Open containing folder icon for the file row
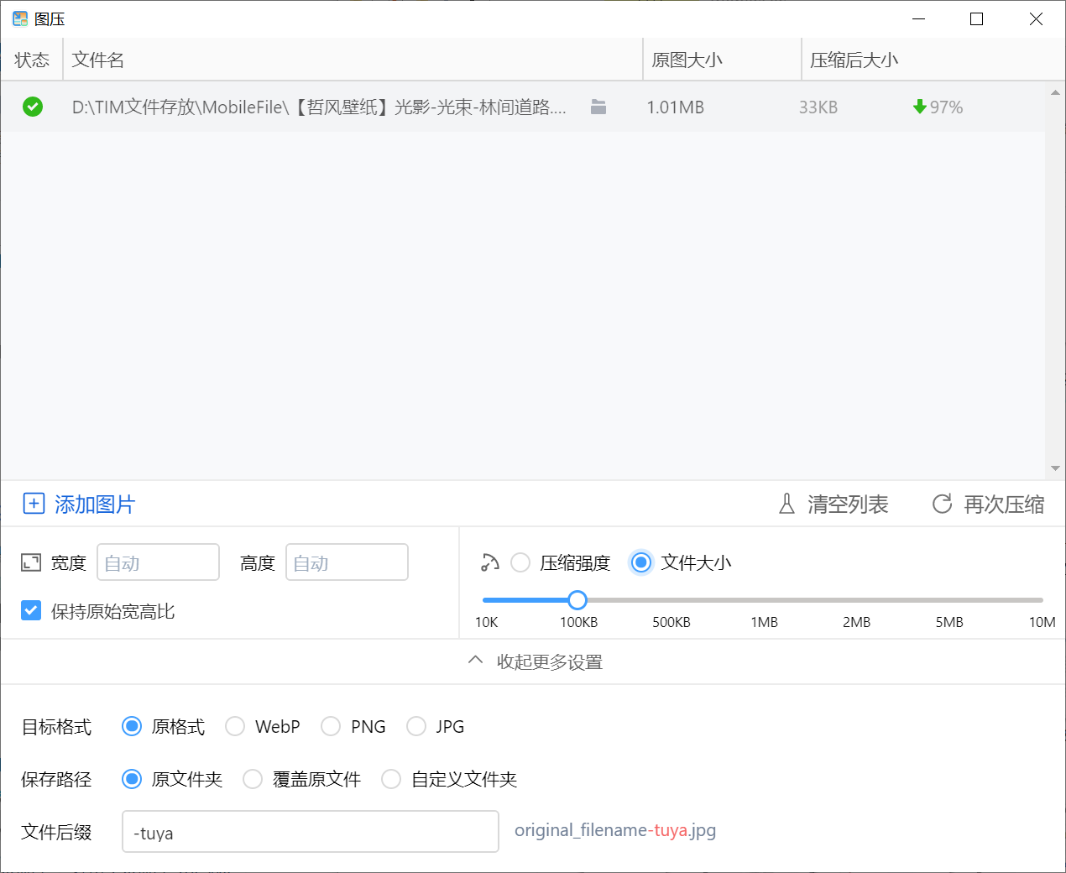The width and height of the screenshot is (1066, 873). pos(598,107)
